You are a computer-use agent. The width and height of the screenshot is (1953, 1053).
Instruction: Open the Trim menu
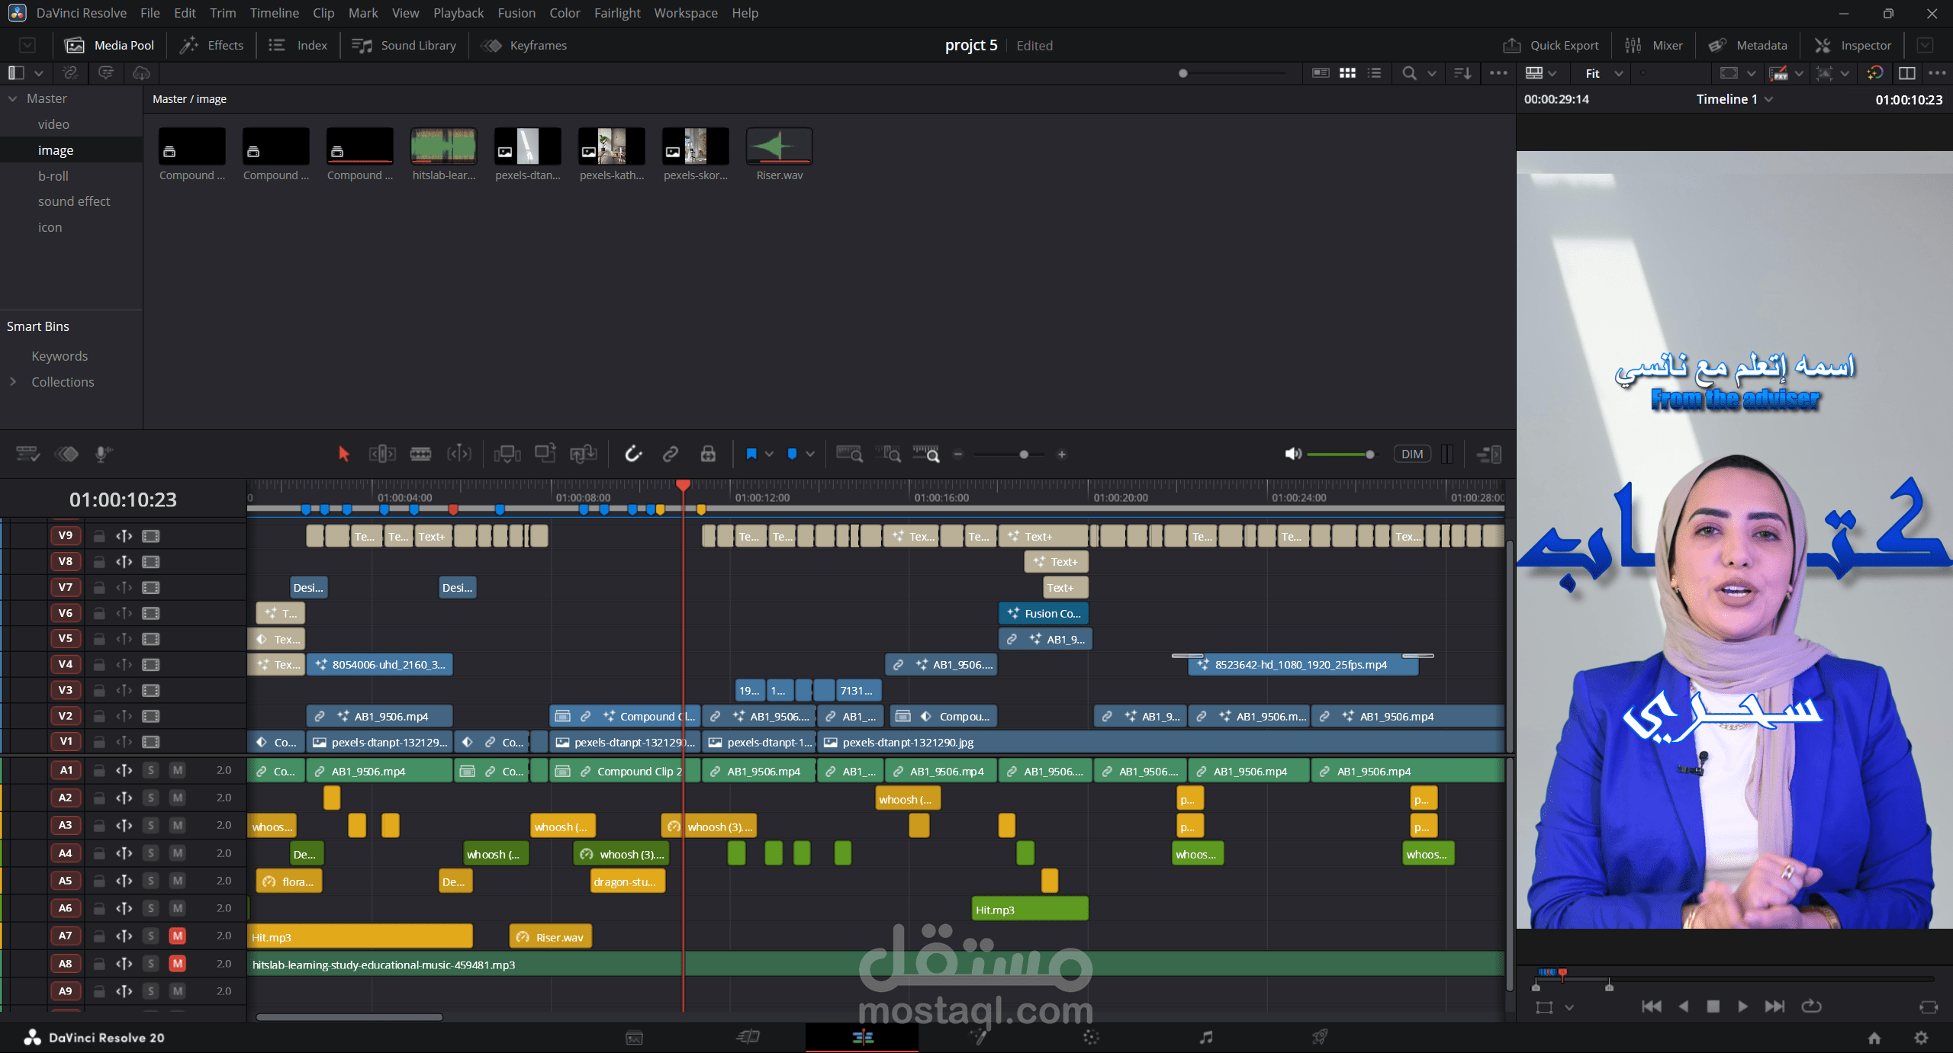(223, 13)
